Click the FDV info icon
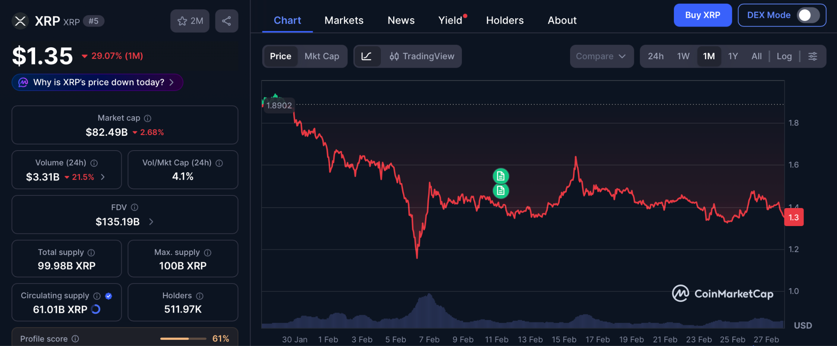Viewport: 837px width, 346px height. pyautogui.click(x=134, y=208)
